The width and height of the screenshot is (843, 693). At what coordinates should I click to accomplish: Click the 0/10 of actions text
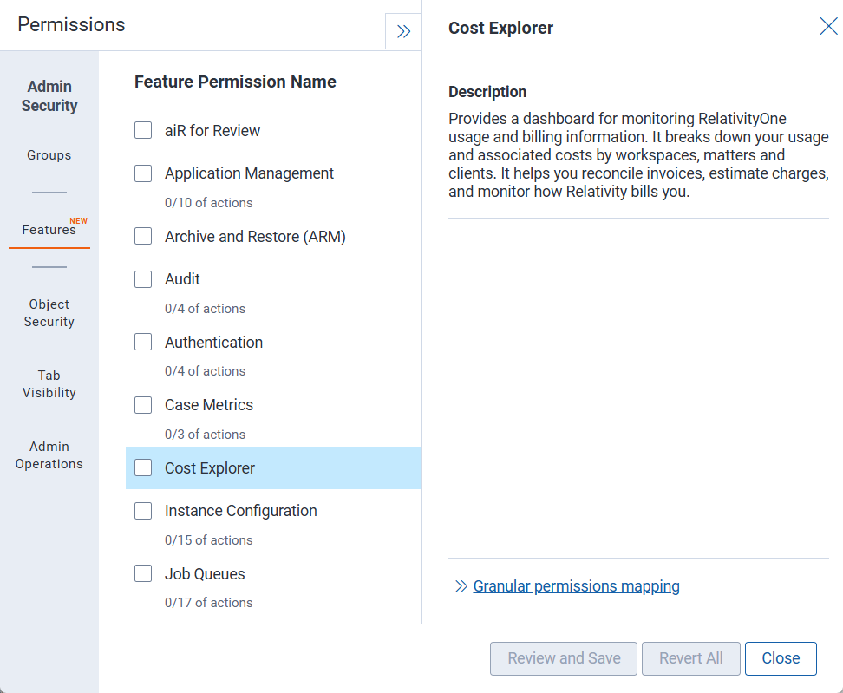(x=209, y=203)
